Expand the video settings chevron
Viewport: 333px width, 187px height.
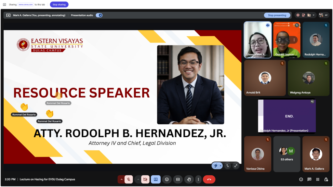pyautogui.click(x=138, y=179)
